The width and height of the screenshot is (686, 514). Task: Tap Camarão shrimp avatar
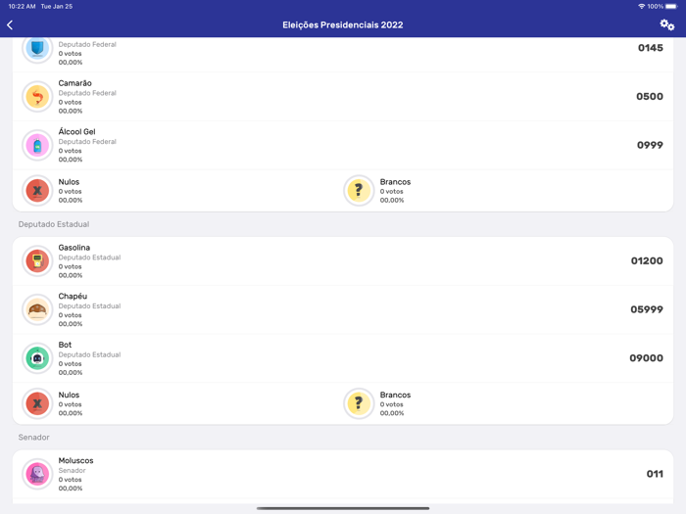tap(37, 97)
